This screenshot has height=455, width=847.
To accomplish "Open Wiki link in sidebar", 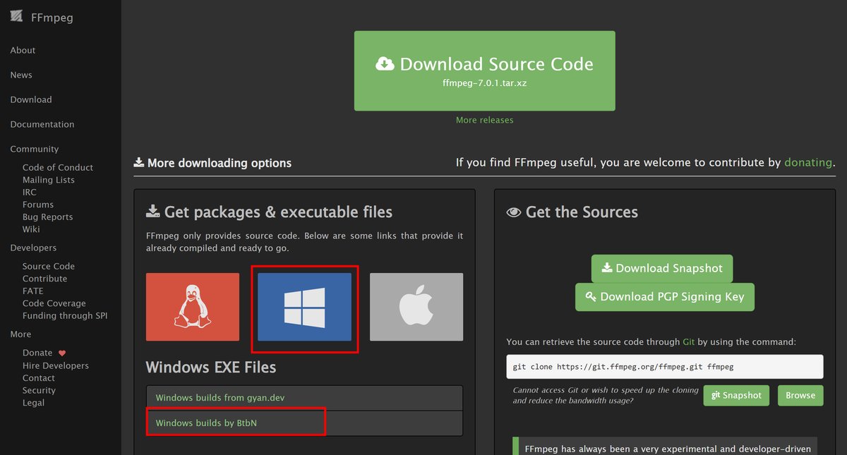I will pos(31,229).
